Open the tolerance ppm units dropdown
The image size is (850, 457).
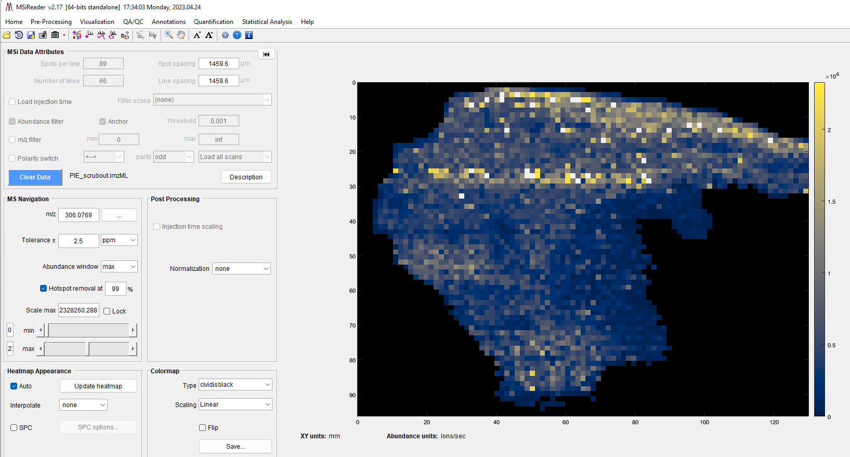click(x=119, y=240)
